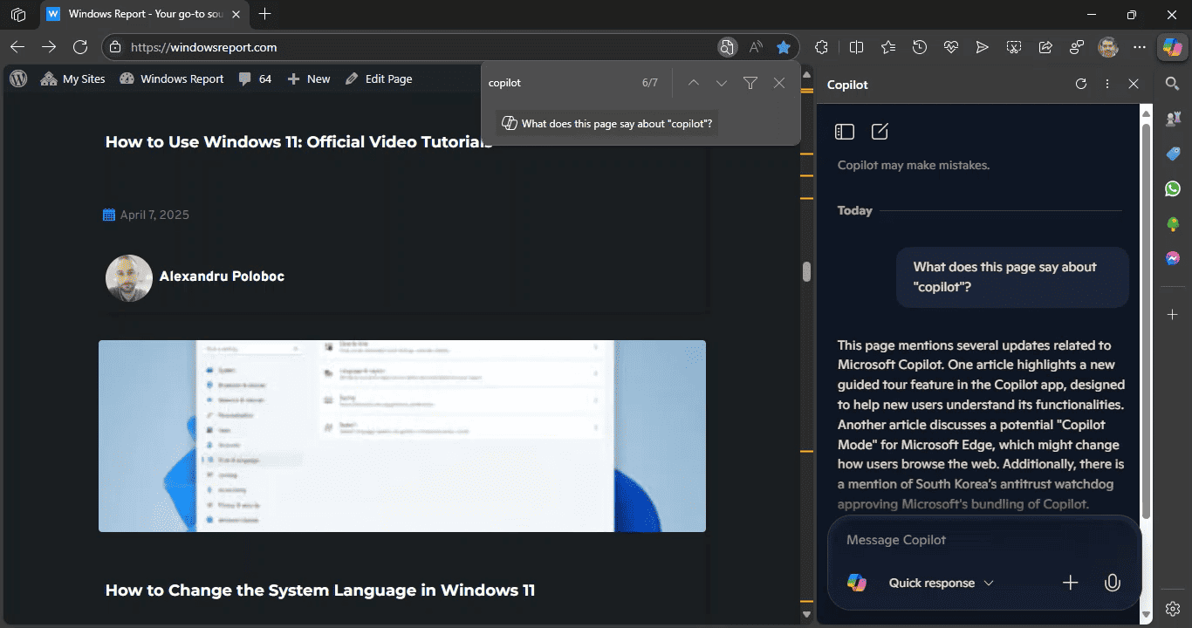Open the tab actions workspaces menu

click(x=18, y=15)
